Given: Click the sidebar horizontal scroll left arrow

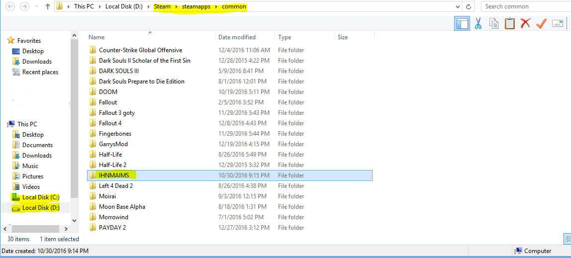Looking at the screenshot, I should 5,229.
